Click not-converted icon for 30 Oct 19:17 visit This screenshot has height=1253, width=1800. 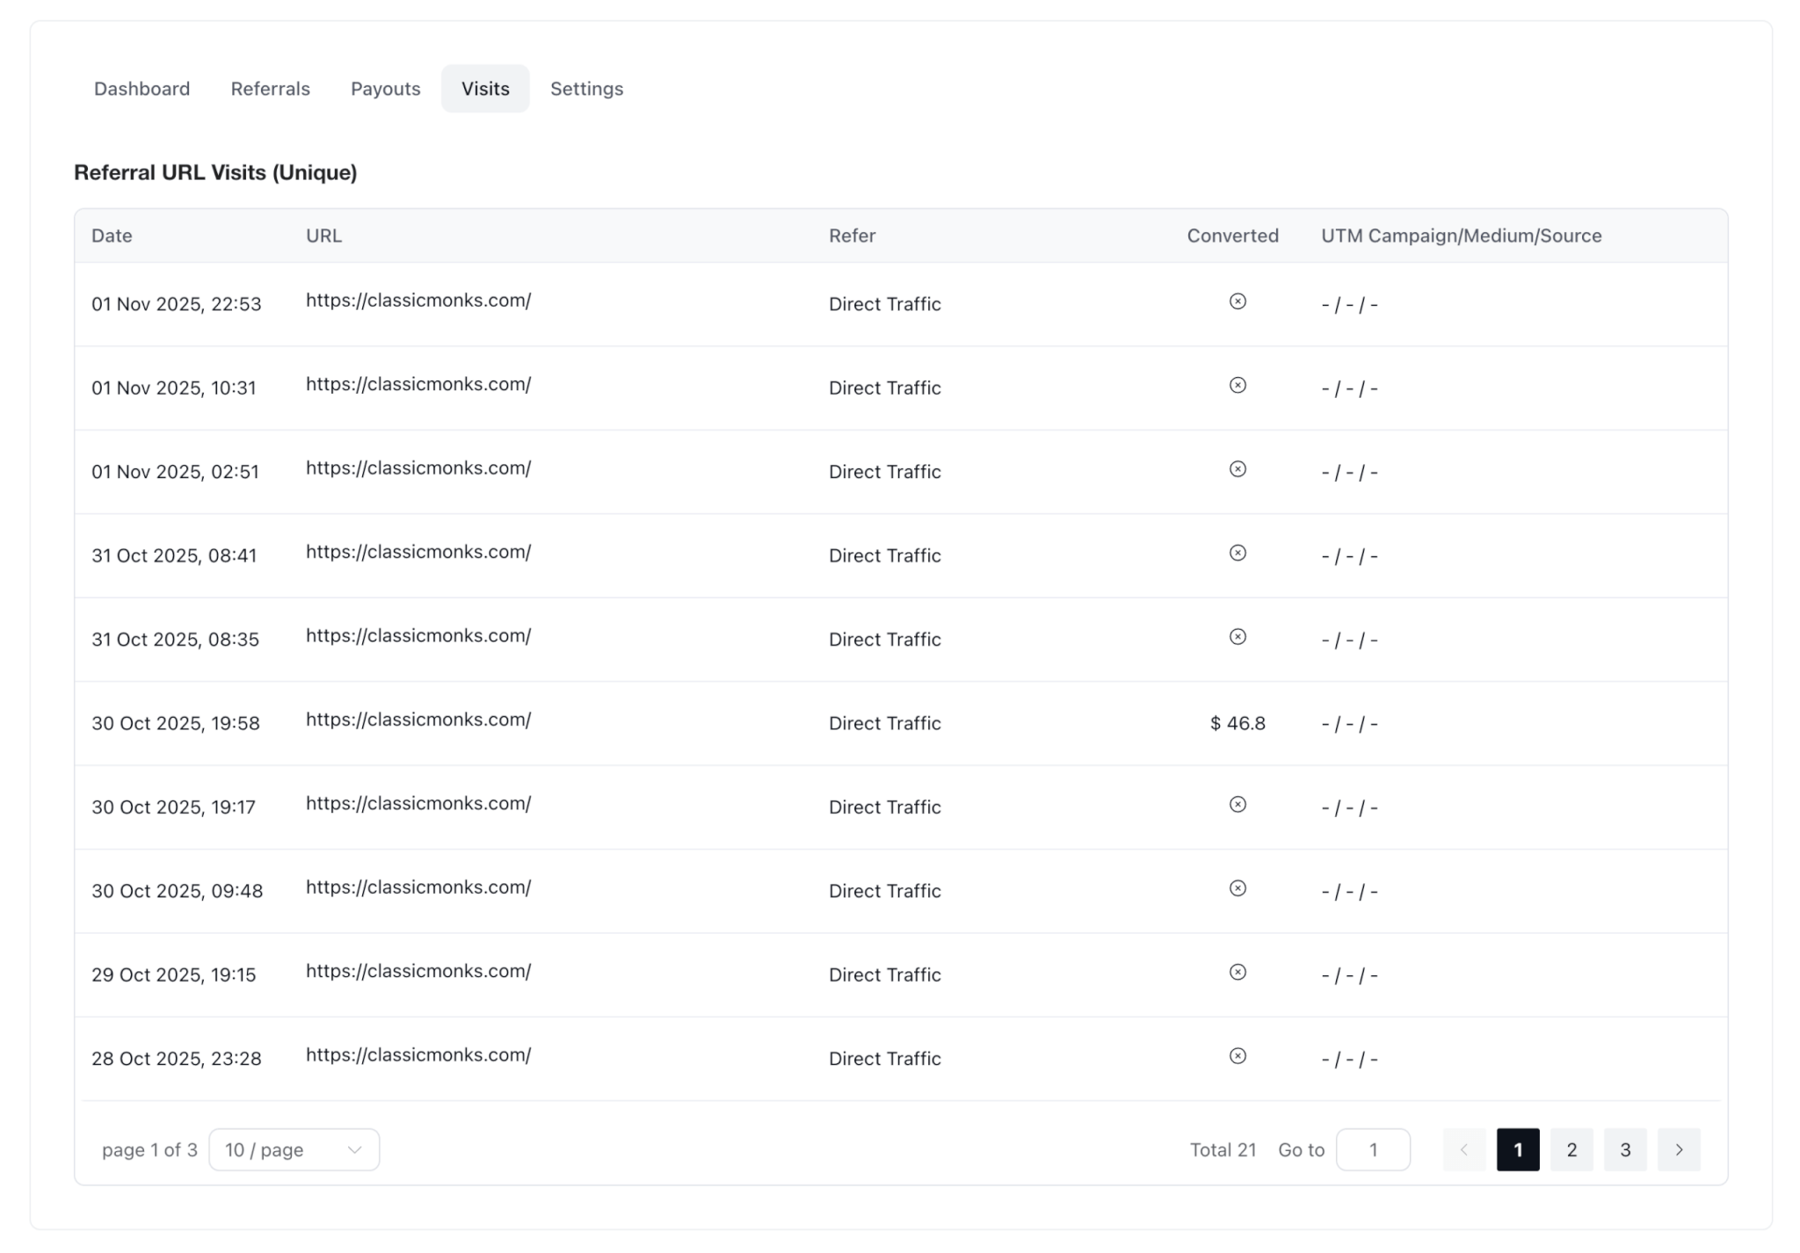(x=1237, y=804)
